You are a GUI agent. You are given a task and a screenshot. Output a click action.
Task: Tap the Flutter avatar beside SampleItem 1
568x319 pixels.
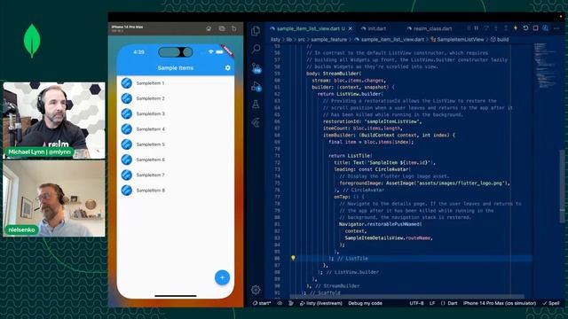click(x=126, y=83)
